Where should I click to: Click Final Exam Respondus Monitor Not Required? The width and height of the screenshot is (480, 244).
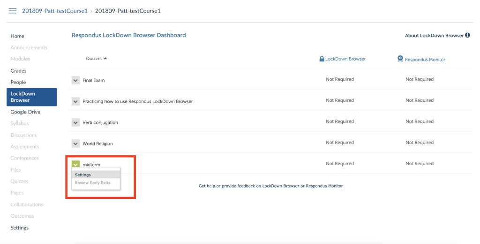point(420,79)
